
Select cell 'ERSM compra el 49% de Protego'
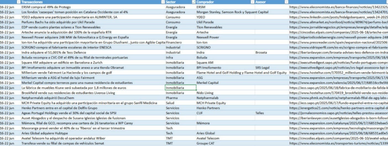[x=93, y=7]
